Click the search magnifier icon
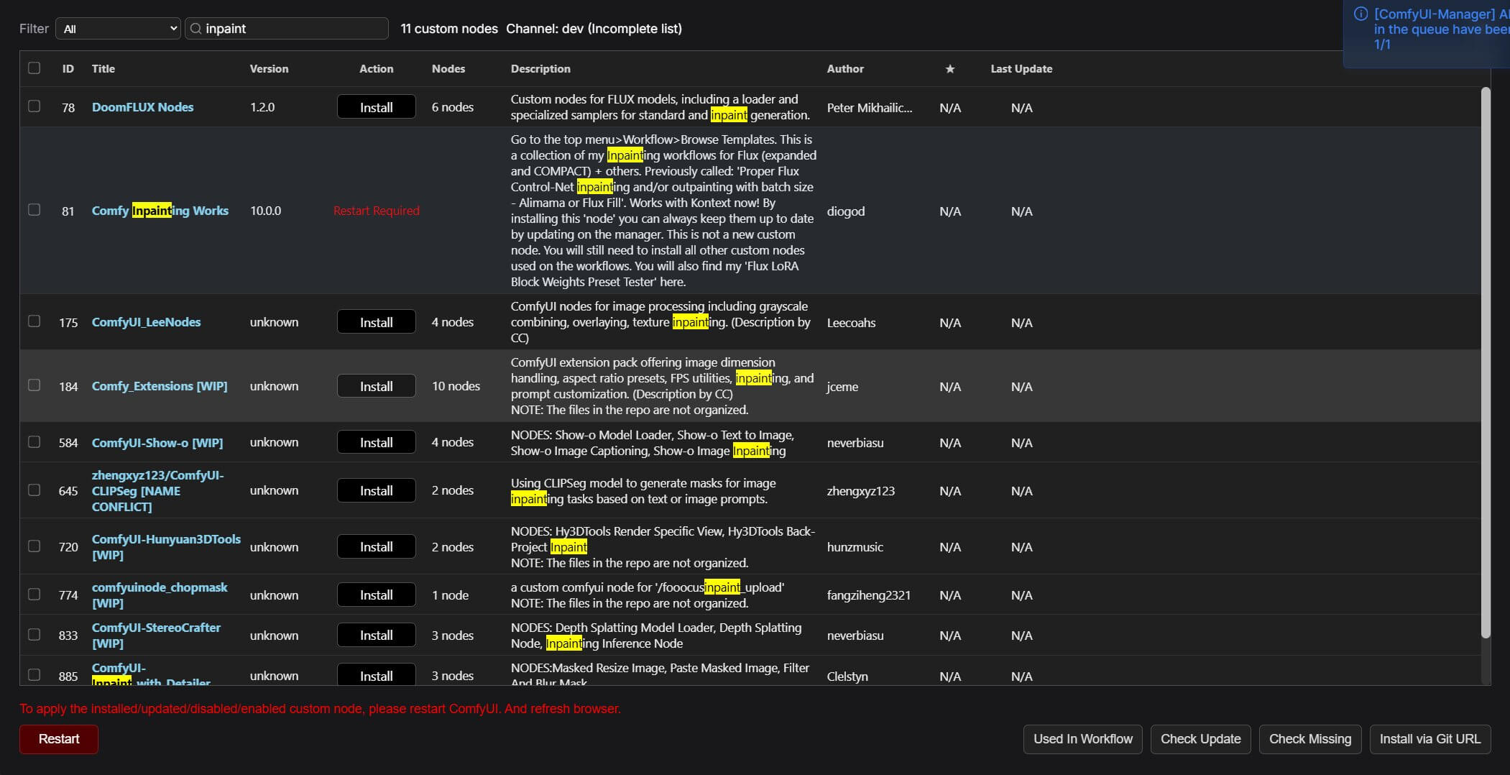 pos(195,29)
